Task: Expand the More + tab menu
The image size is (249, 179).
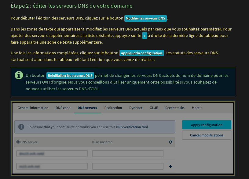Action: pyautogui.click(x=197, y=108)
